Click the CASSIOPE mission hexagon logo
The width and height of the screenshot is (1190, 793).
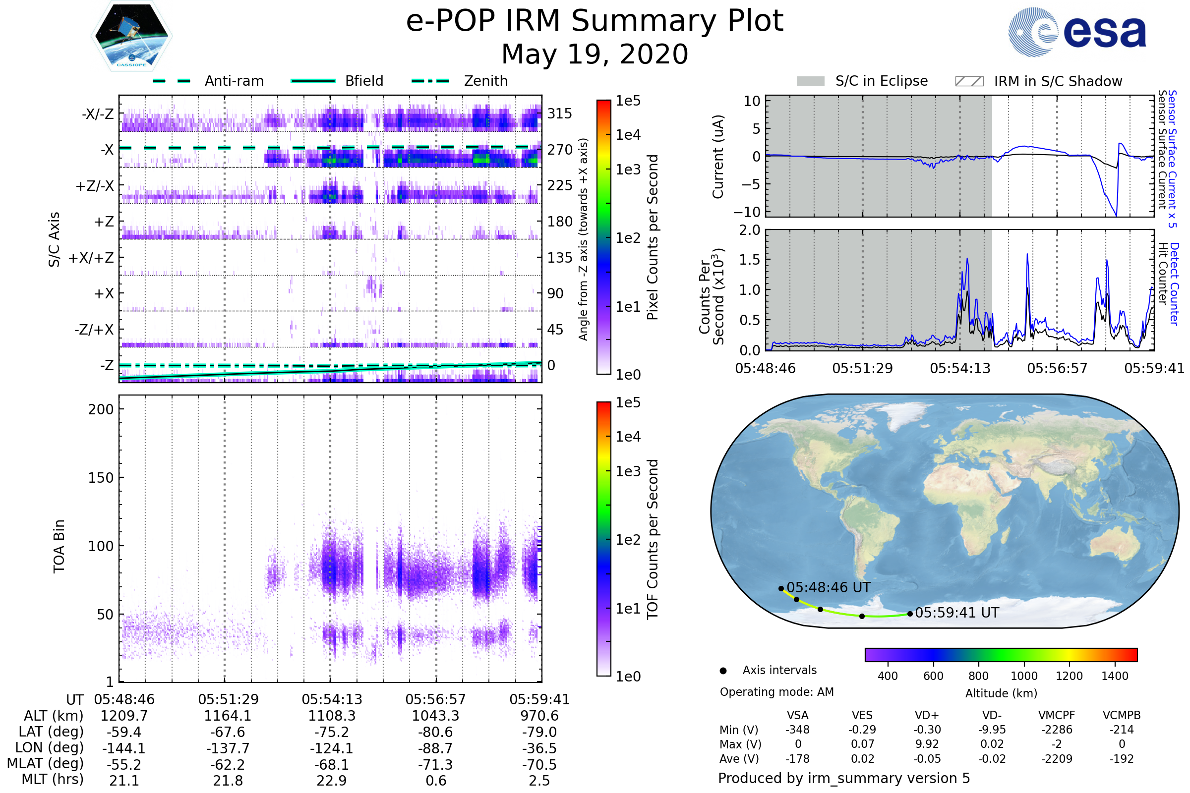pyautogui.click(x=131, y=36)
